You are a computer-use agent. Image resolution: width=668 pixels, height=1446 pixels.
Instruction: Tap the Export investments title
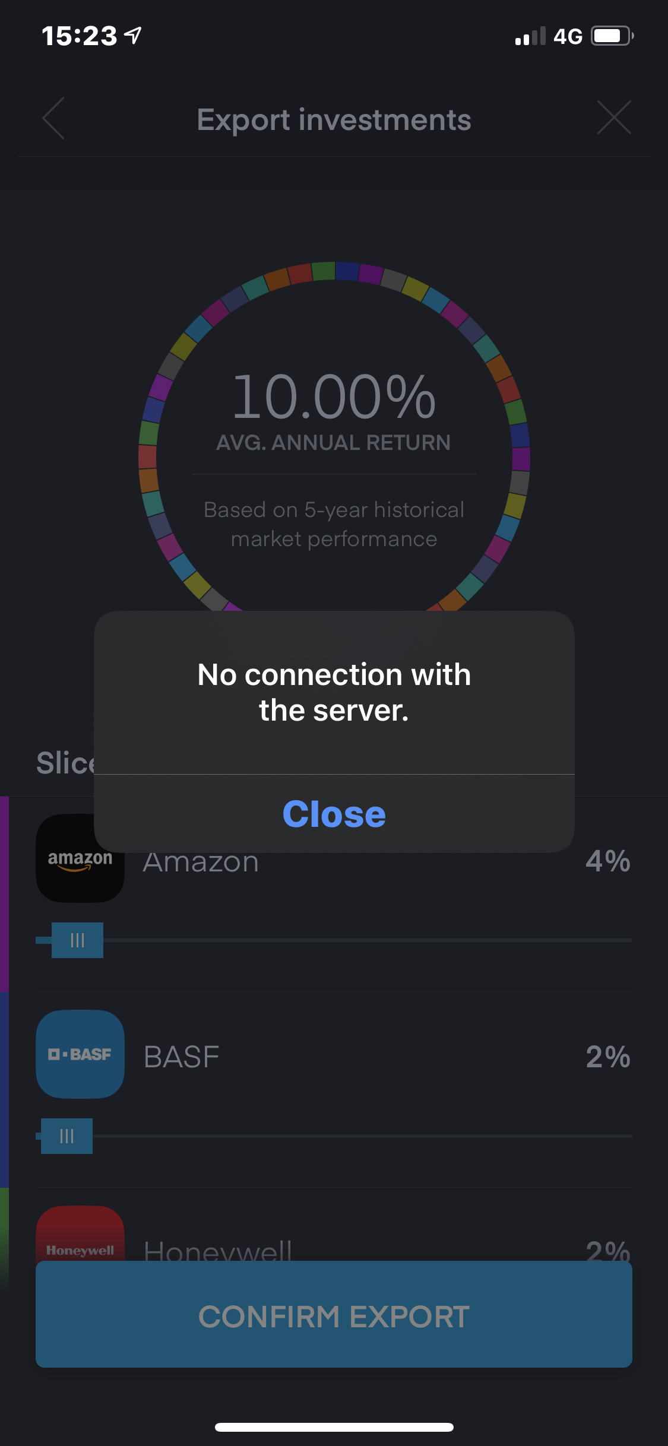coord(334,120)
